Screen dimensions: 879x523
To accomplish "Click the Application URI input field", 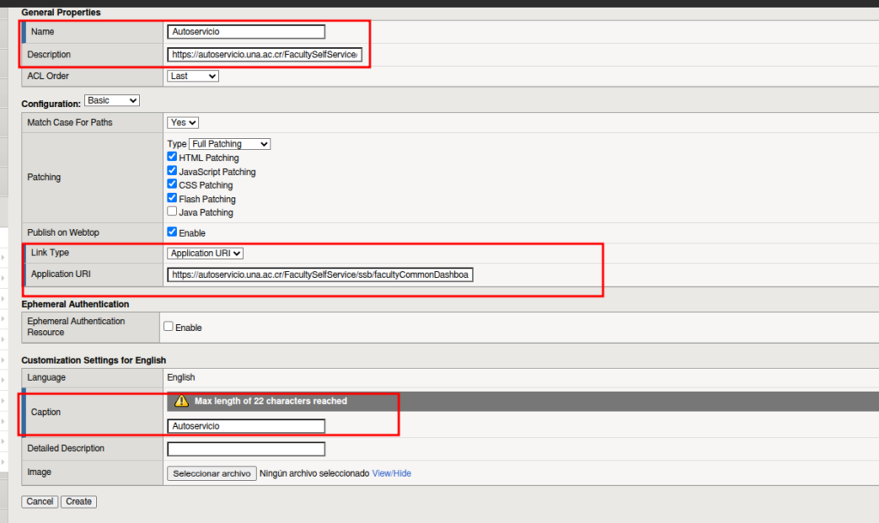I will 320,275.
